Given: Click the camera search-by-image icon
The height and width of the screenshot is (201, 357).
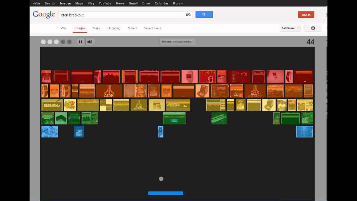Looking at the screenshot, I should (x=188, y=15).
